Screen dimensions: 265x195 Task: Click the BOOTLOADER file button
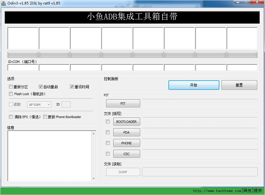(126, 122)
